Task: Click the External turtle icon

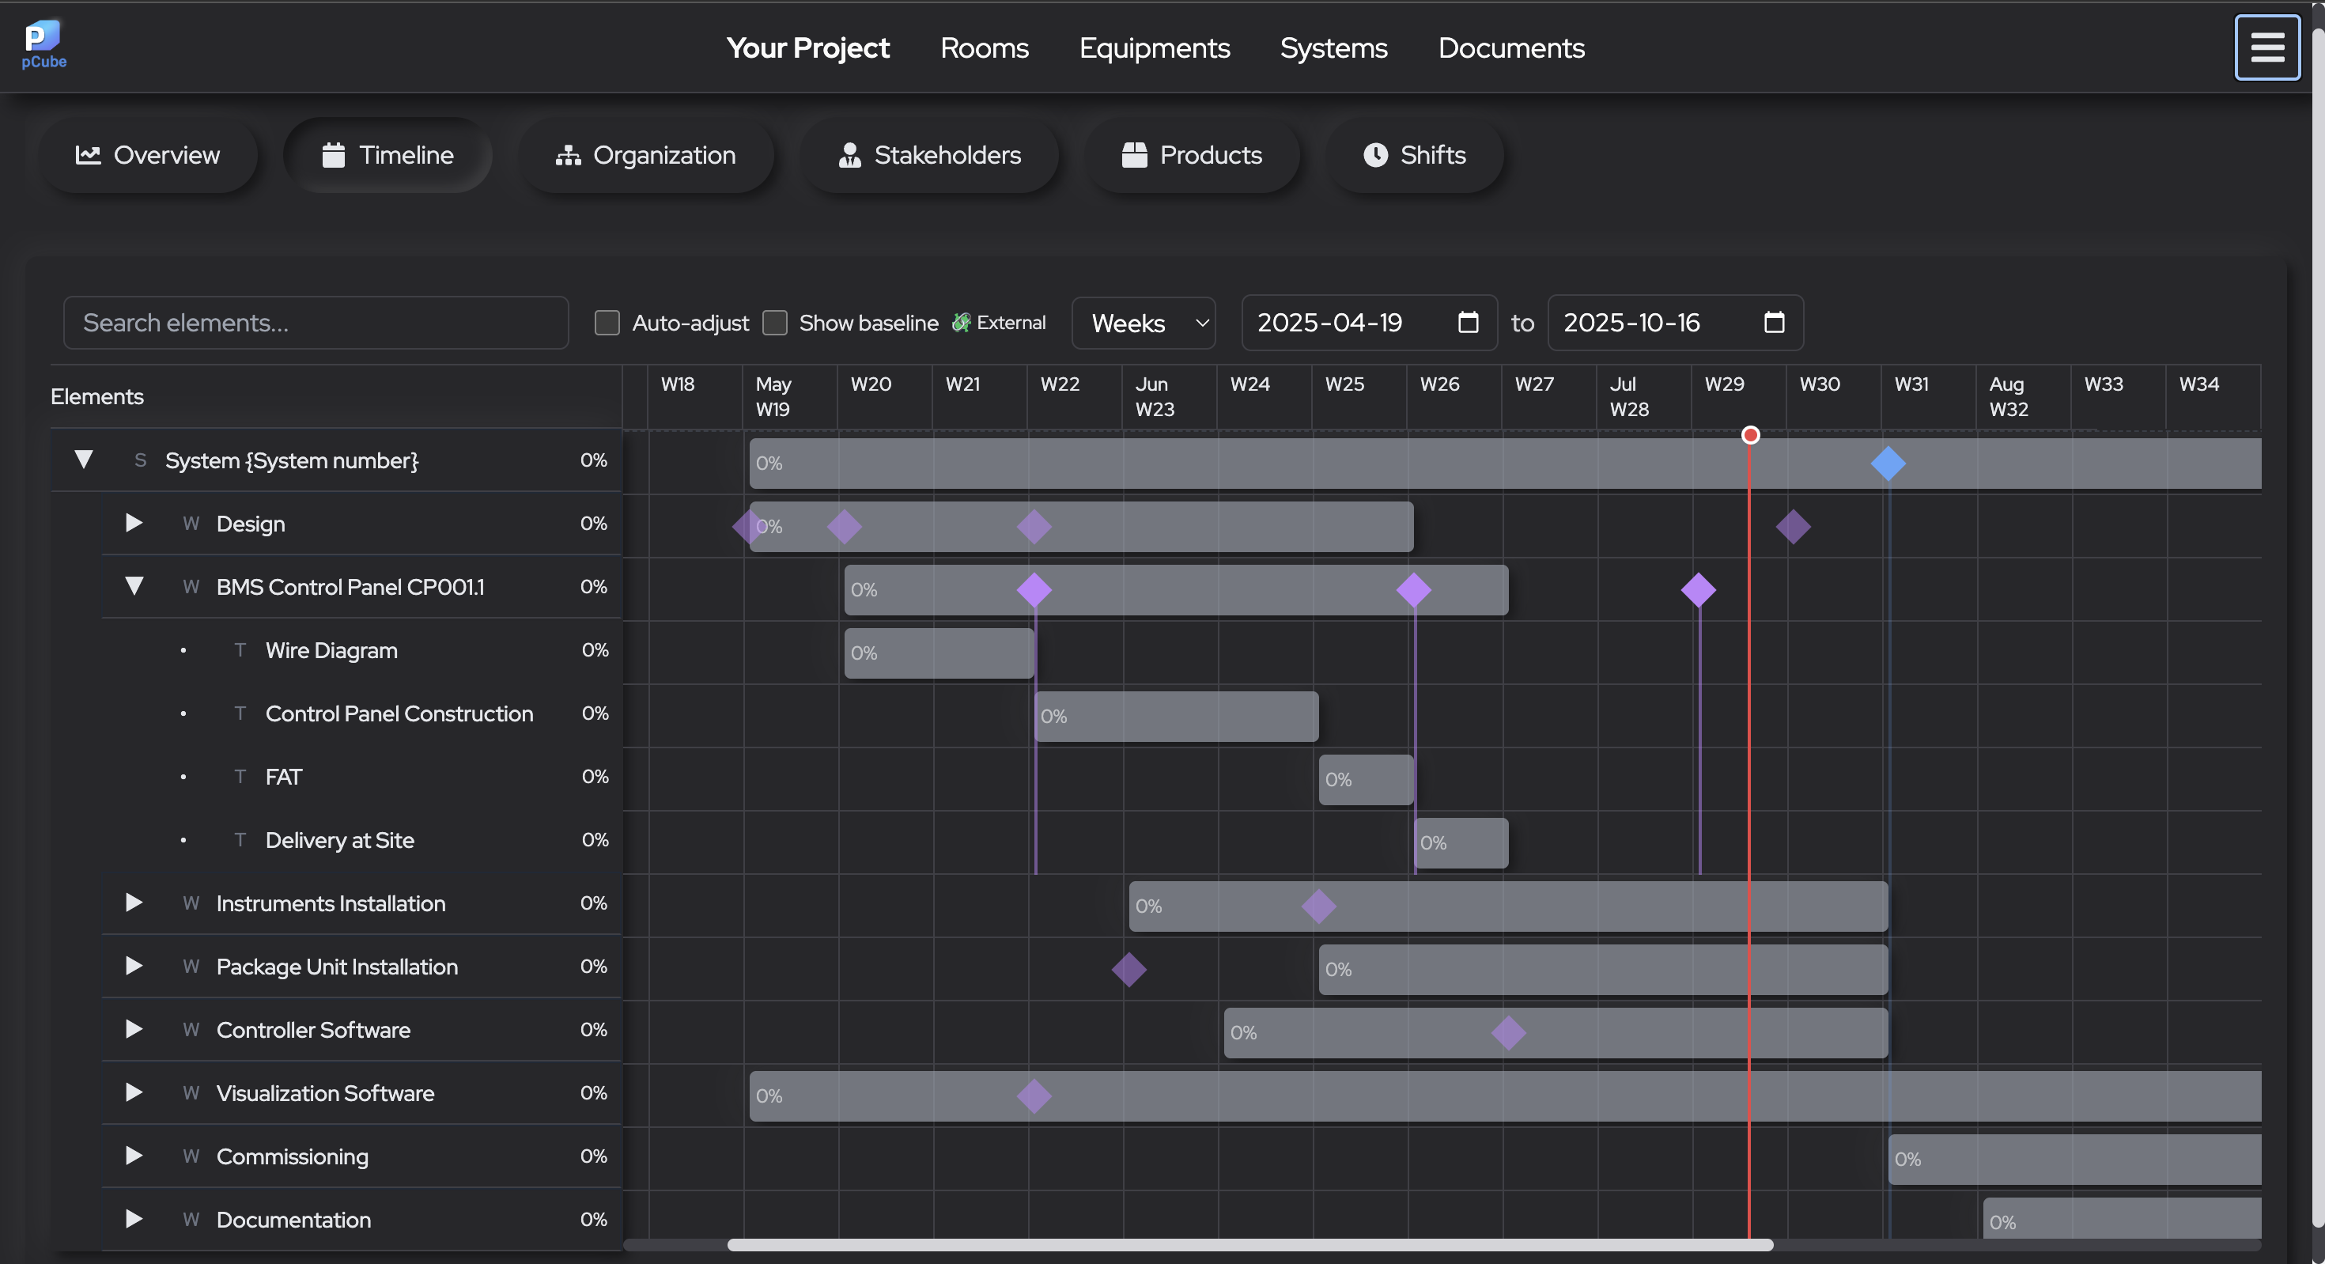Action: (961, 322)
